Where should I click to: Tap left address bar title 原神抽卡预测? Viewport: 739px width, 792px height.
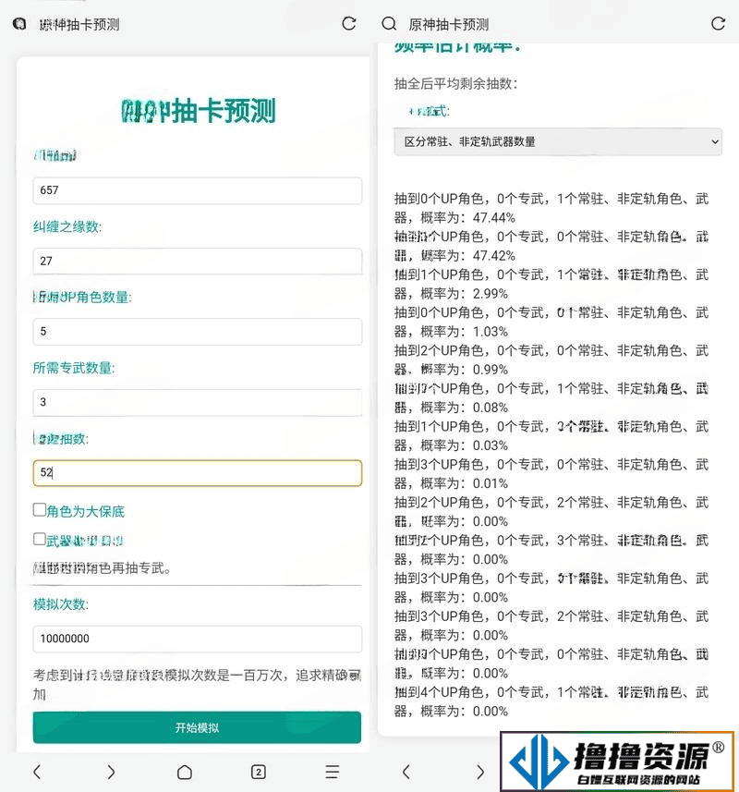pos(79,24)
